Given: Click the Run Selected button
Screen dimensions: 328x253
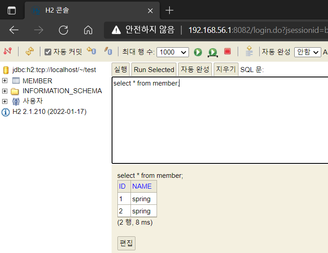Looking at the screenshot, I should pos(154,69).
